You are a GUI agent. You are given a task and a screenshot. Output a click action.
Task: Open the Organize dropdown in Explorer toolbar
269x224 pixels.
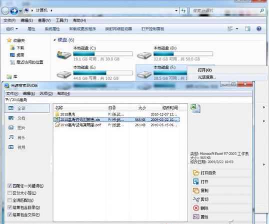coord(12,29)
